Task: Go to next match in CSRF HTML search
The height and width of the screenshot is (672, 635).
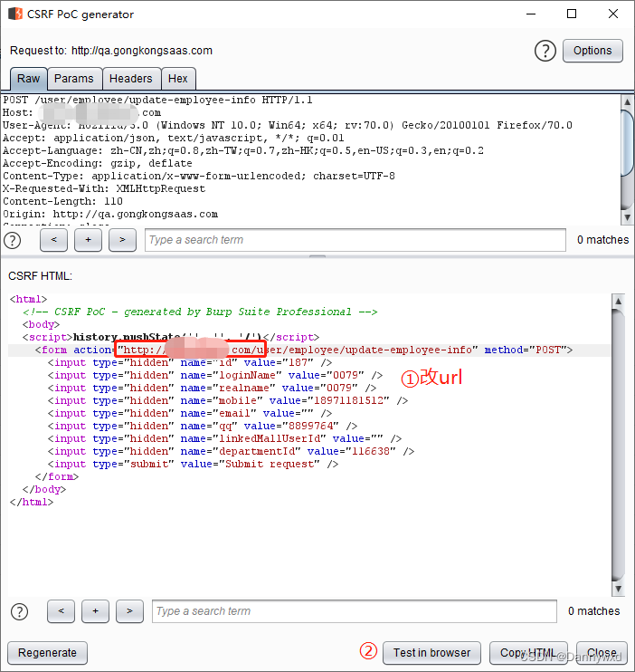Action: click(129, 611)
